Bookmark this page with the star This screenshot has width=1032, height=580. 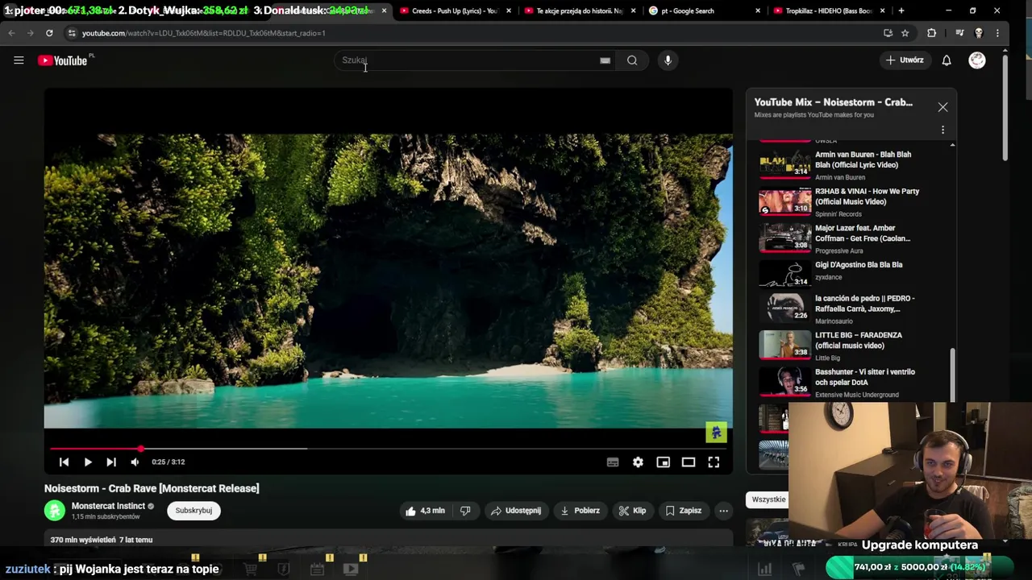tap(905, 33)
